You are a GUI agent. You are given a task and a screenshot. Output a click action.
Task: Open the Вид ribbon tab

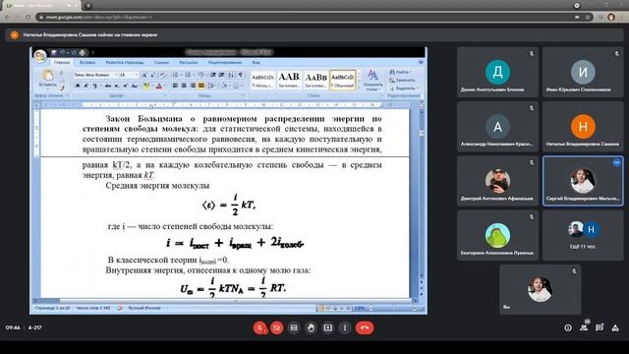pyautogui.click(x=256, y=63)
